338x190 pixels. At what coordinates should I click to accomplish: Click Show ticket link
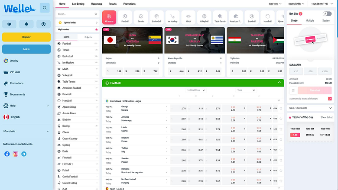326,117
